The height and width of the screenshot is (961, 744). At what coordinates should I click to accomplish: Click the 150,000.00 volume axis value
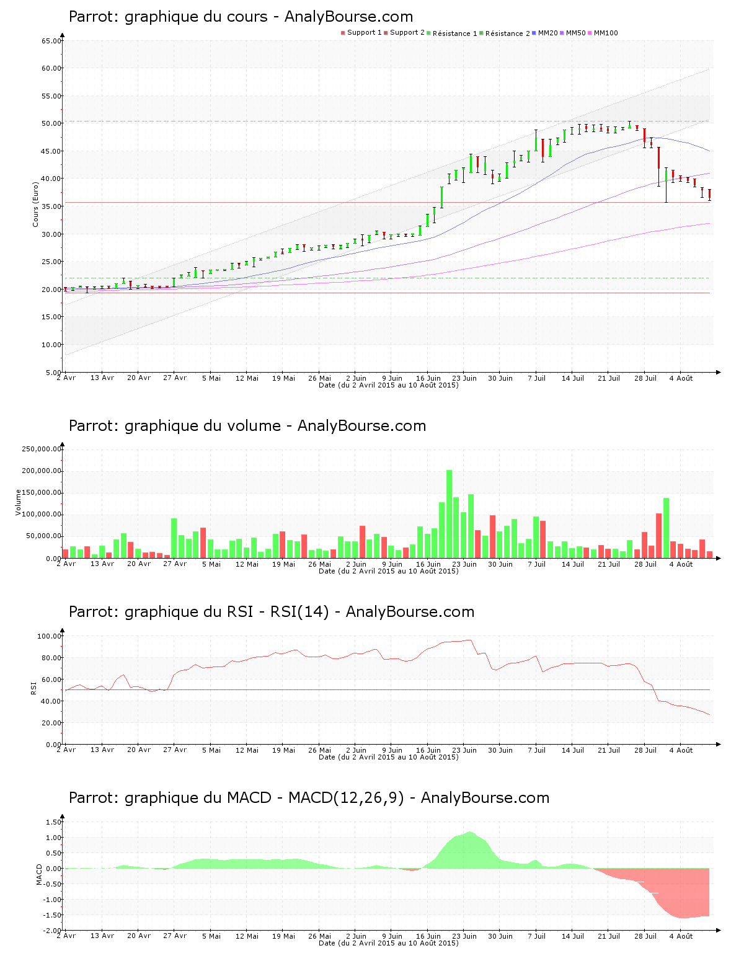click(x=42, y=493)
